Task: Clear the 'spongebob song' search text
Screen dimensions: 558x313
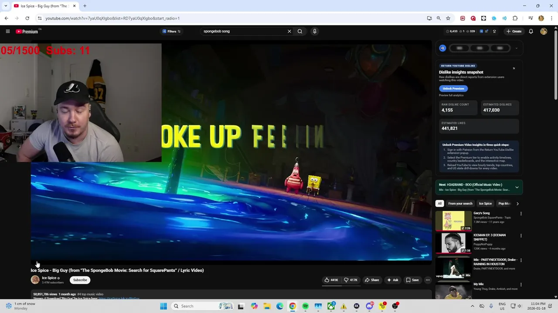Action: 289,31
